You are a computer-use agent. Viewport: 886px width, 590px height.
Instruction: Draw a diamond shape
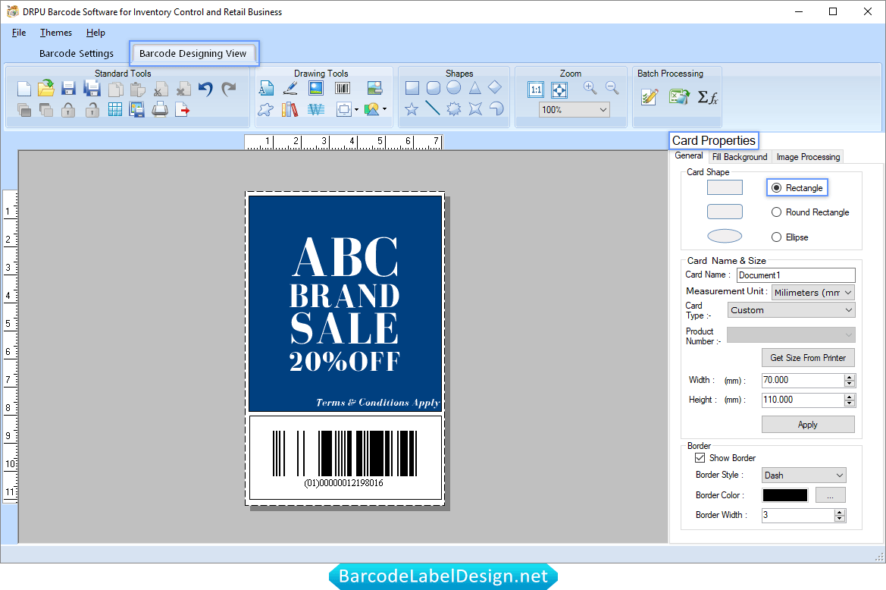coord(495,87)
